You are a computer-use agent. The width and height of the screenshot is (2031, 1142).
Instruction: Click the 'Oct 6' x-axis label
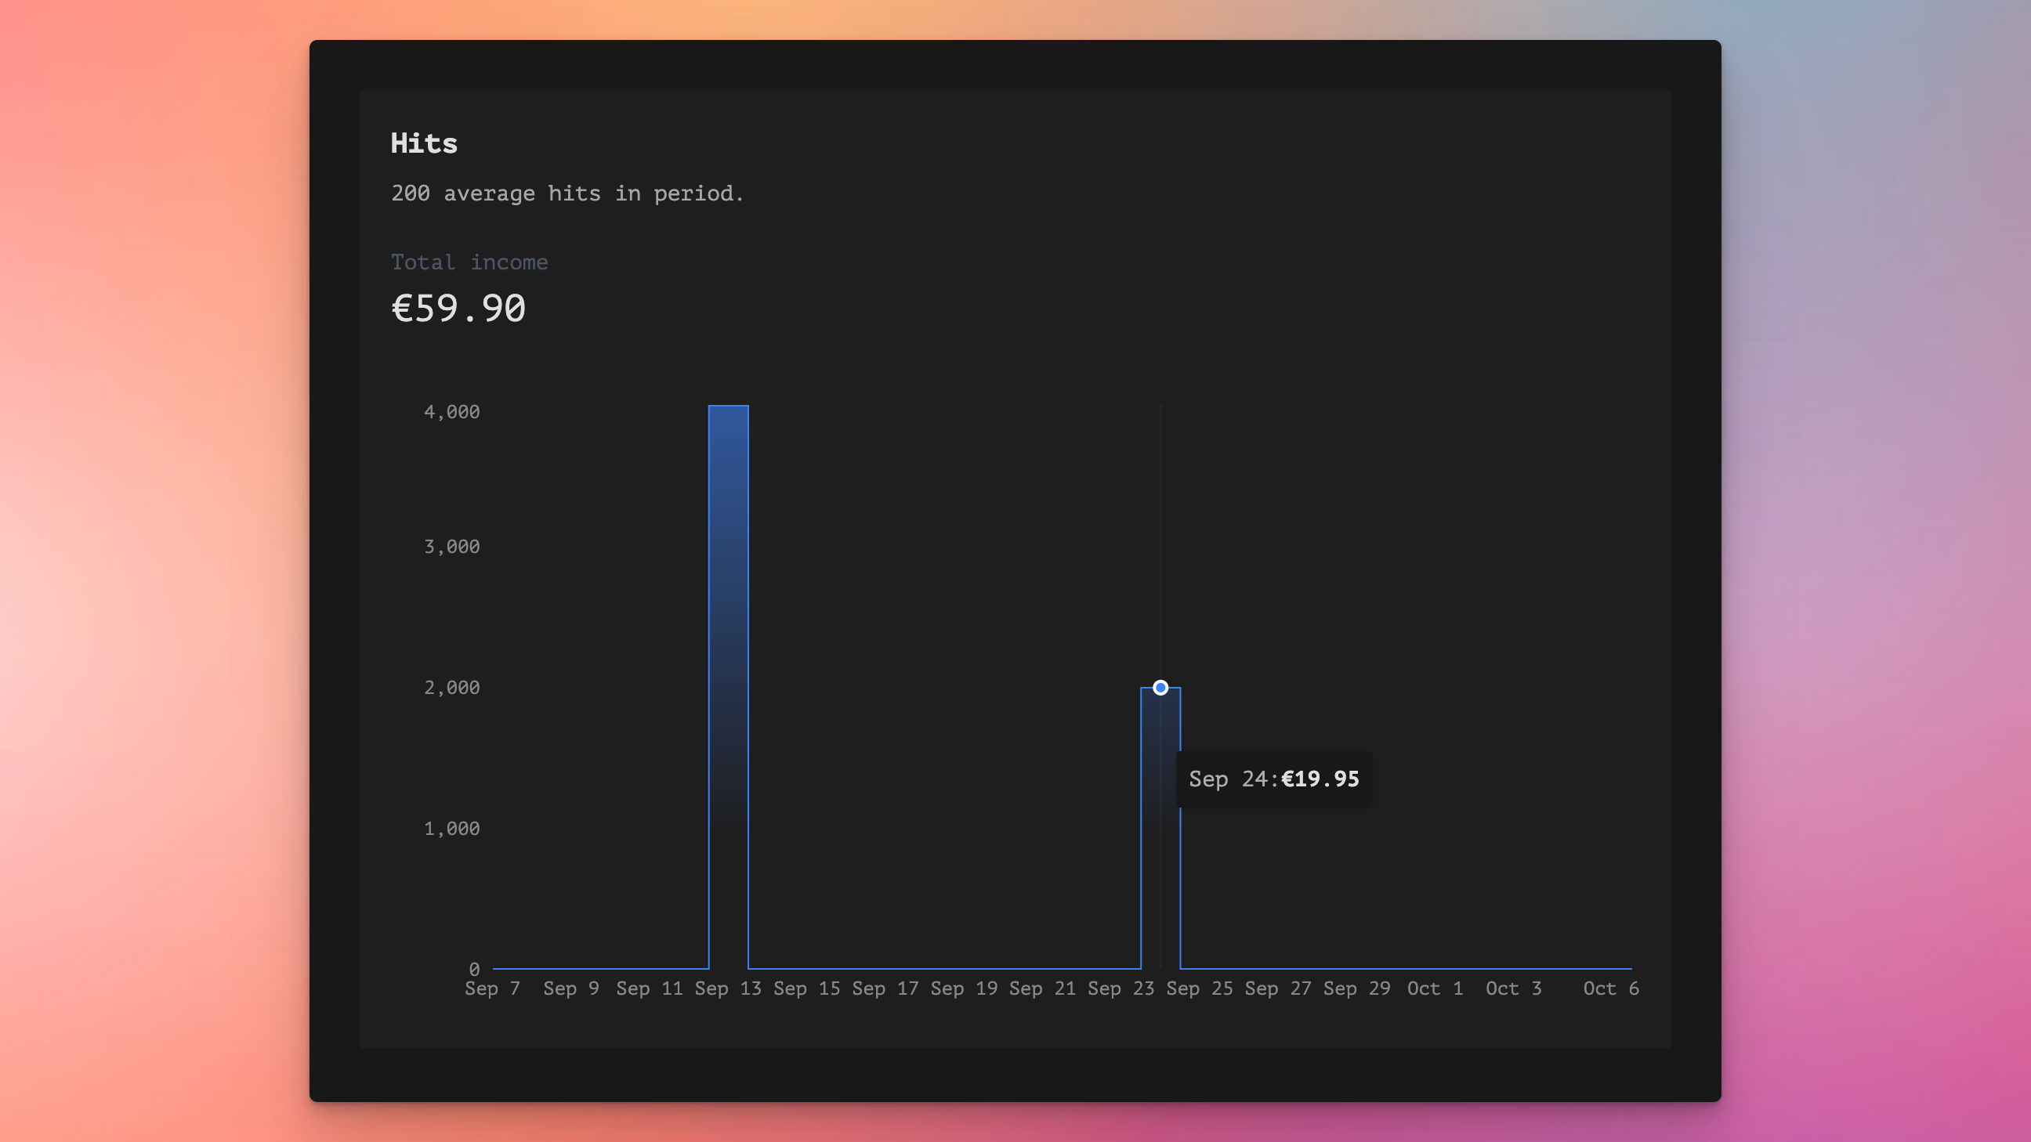(1612, 988)
